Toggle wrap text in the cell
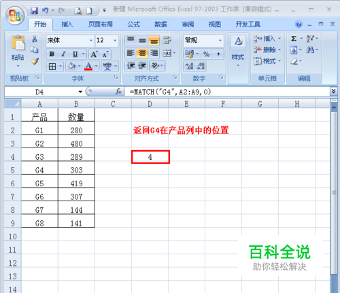Screen dimensions: 340x293 coord(167,41)
